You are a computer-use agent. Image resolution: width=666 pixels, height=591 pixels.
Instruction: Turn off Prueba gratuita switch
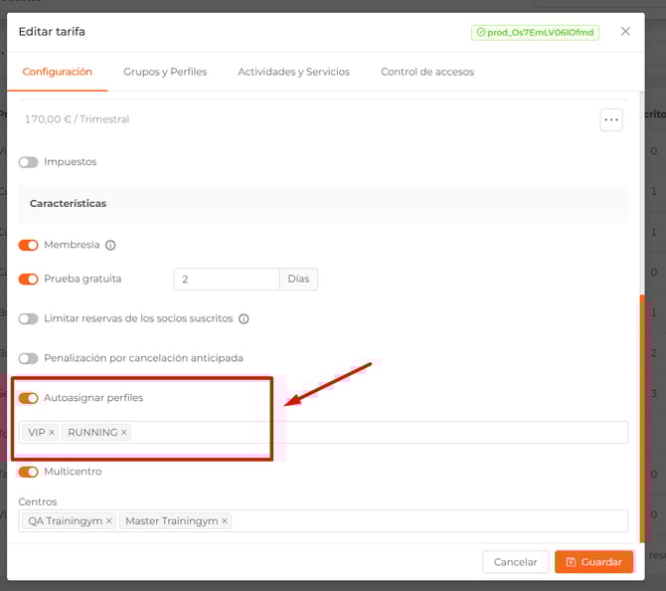coord(29,280)
